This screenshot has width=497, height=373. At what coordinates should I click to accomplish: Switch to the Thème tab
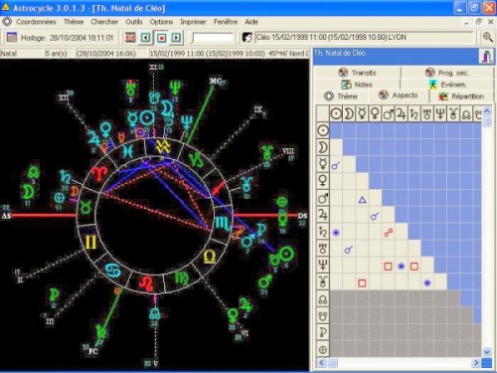coord(341,96)
